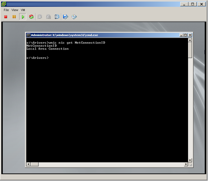This screenshot has width=208, height=181.
Task: Maximize the cmd.exe window
Action: (185, 35)
